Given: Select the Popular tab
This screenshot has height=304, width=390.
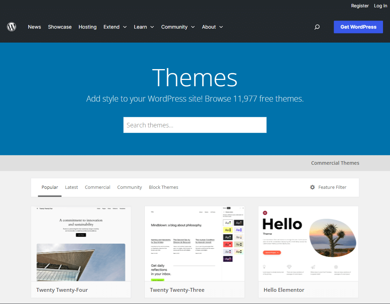Looking at the screenshot, I should point(50,187).
